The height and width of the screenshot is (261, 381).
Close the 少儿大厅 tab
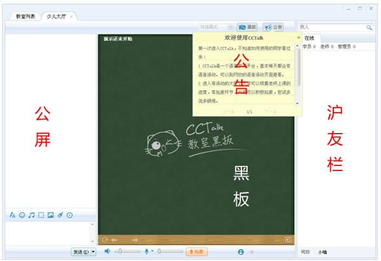(71, 16)
